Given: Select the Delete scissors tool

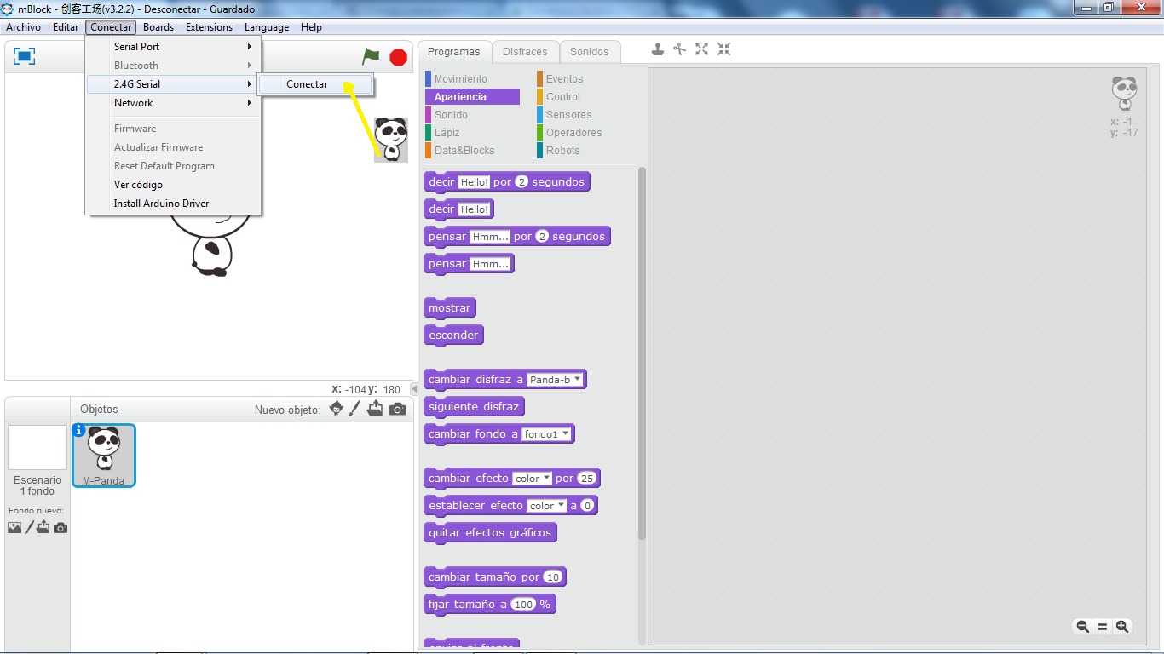Looking at the screenshot, I should coord(679,49).
